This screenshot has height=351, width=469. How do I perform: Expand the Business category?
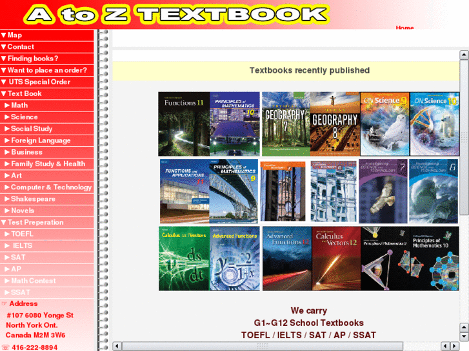click(x=47, y=152)
